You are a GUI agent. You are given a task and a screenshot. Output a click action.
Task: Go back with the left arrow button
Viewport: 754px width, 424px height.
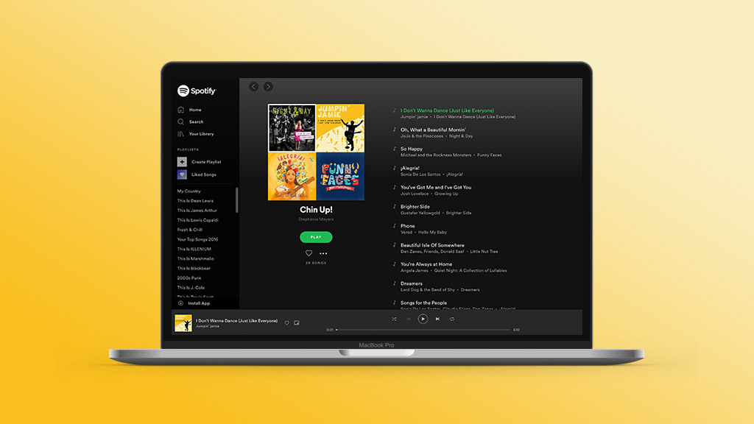[254, 87]
